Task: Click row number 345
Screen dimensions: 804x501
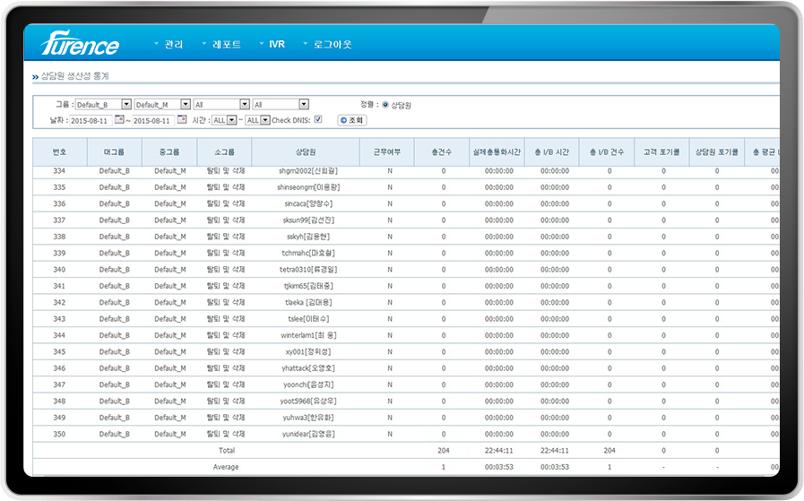Action: point(59,351)
